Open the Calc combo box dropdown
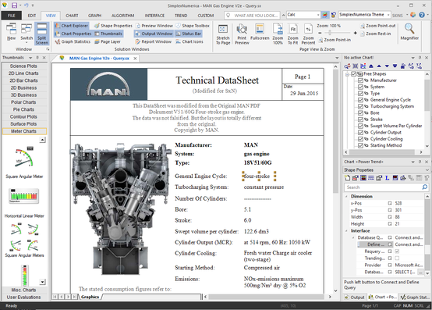The height and width of the screenshot is (310, 432). [x=318, y=15]
